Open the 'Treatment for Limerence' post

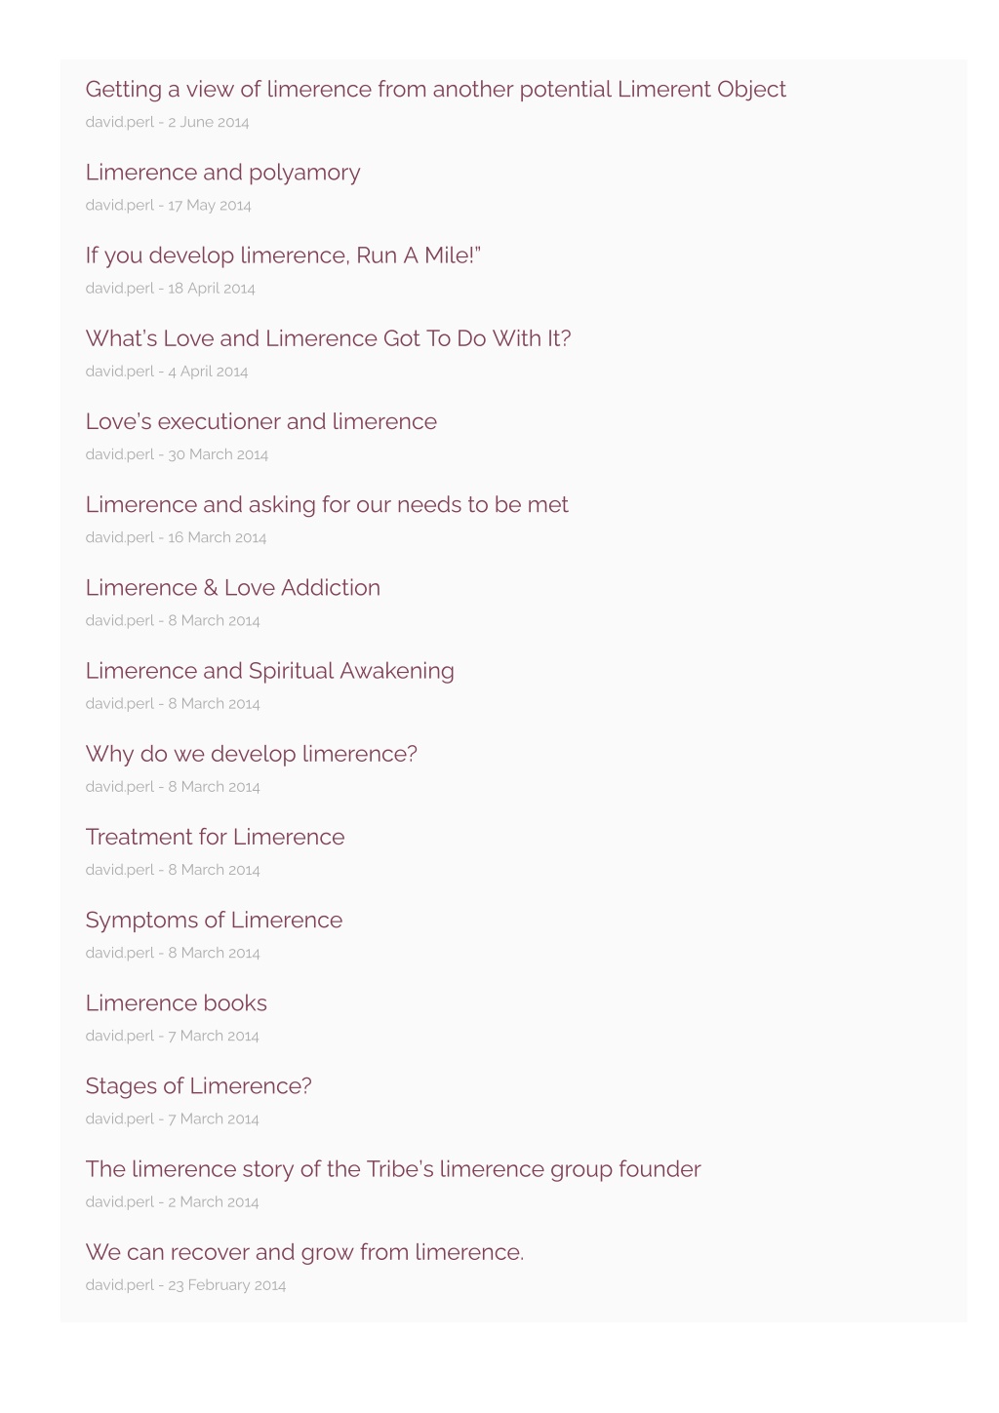[x=215, y=837]
